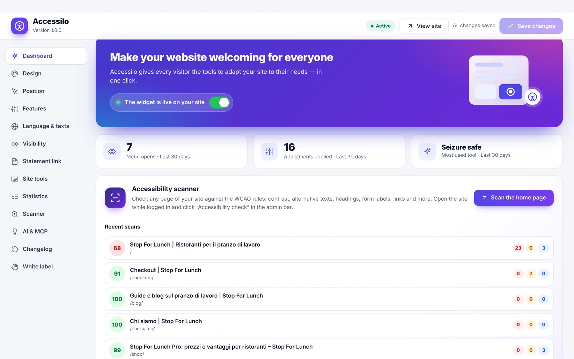This screenshot has width=574, height=359.
Task: Click the Design palette icon
Action: tap(15, 74)
